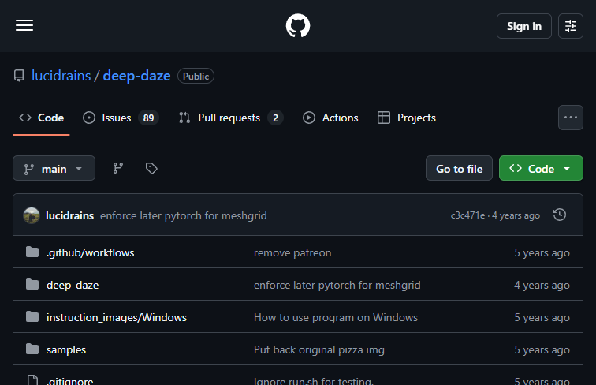Click folder icon for instruction_images/Windows
Screen dimensions: 596x385
click(x=32, y=316)
